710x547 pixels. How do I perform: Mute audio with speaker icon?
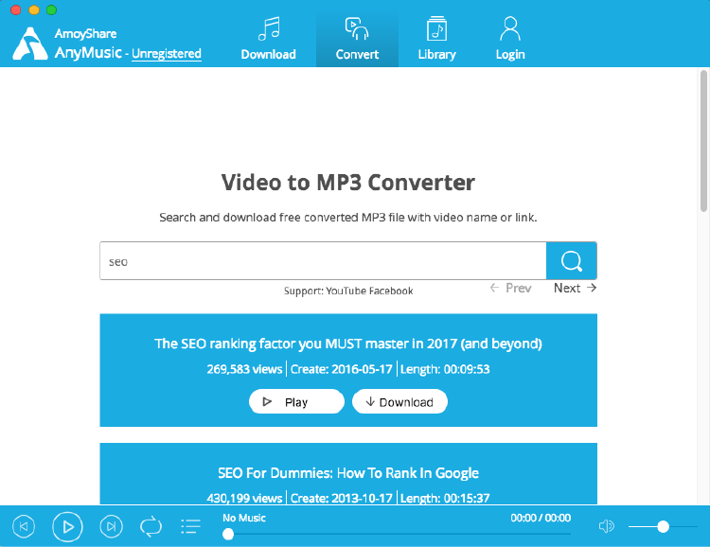pos(606,526)
